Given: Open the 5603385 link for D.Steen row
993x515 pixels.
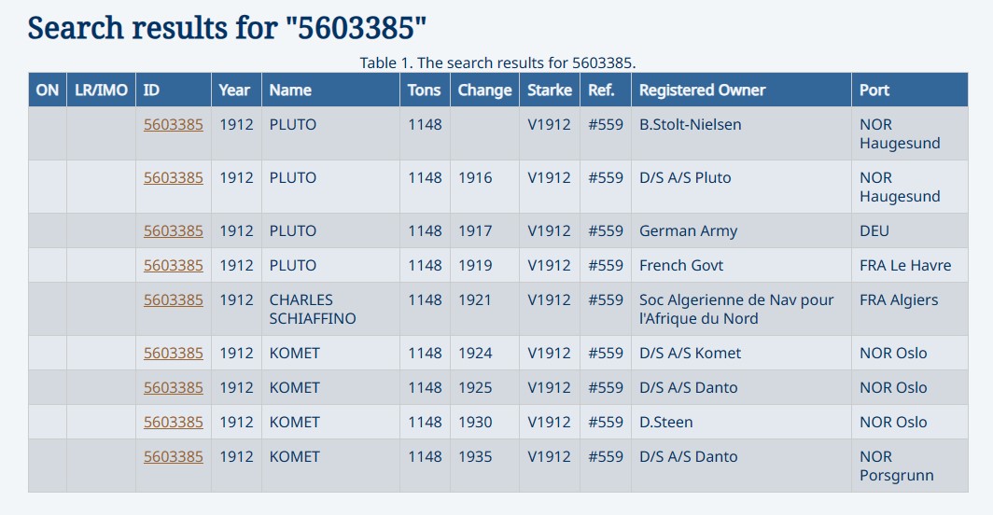Looking at the screenshot, I should click(173, 423).
